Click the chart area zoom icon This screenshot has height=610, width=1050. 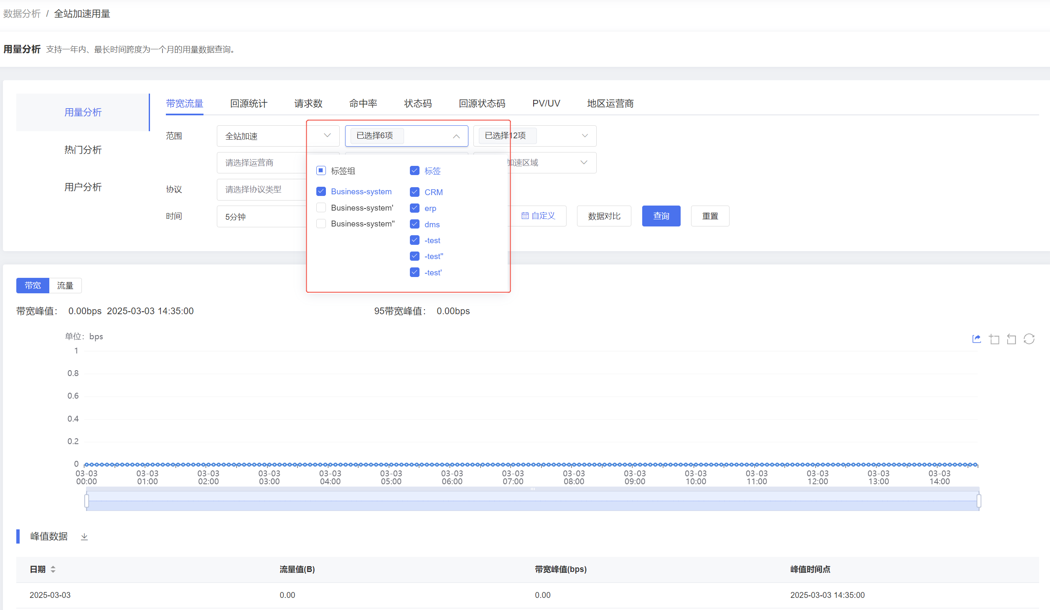coord(994,339)
